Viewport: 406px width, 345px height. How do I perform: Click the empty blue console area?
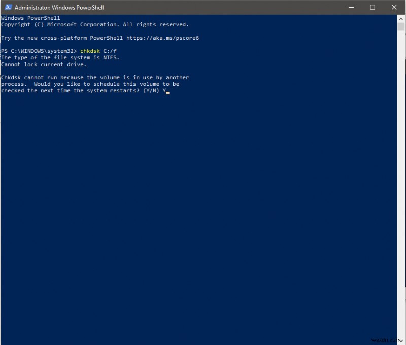[x=203, y=213]
